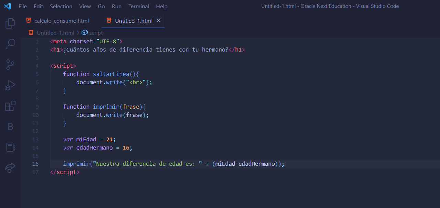Click "edadHermano" in its var declaration
Viewport: 440px width, 208px height.
[95, 148]
